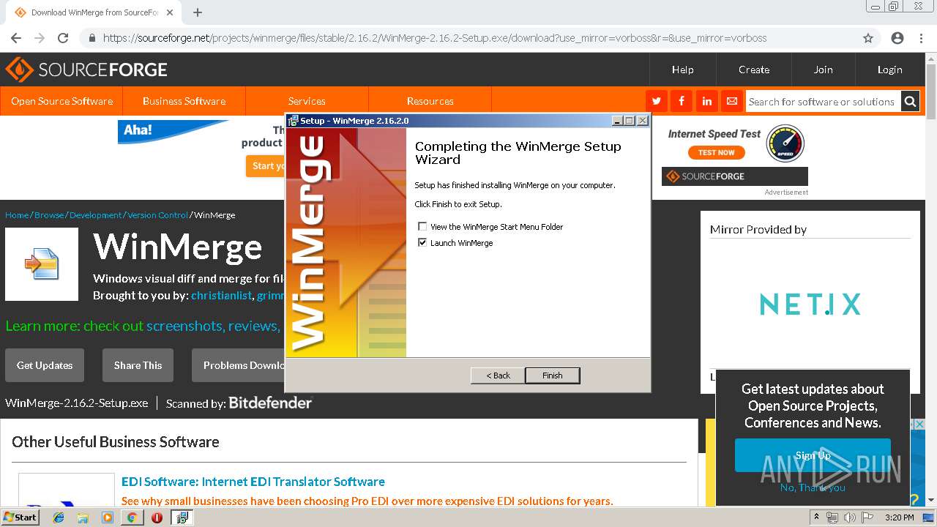Open a new Chrome tab
The width and height of the screenshot is (937, 527).
point(198,12)
